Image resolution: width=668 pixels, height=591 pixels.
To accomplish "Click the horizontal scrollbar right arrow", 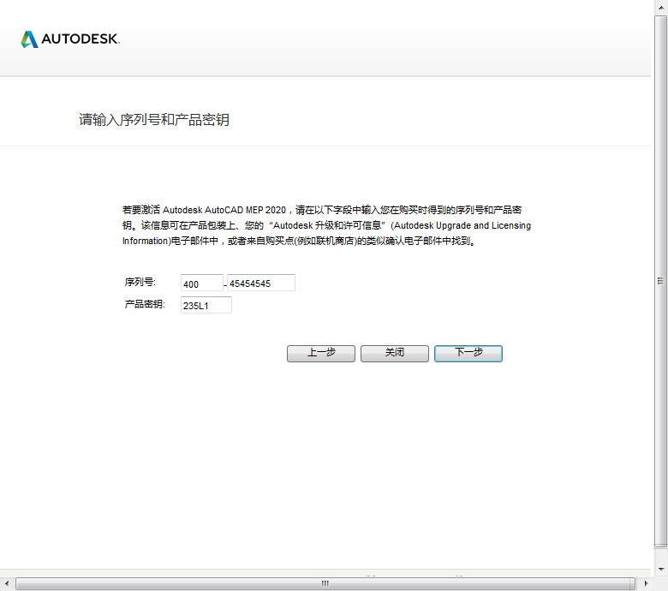I will (646, 583).
